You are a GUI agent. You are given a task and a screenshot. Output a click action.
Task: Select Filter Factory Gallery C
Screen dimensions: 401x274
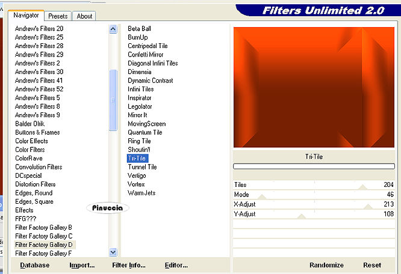(44, 236)
